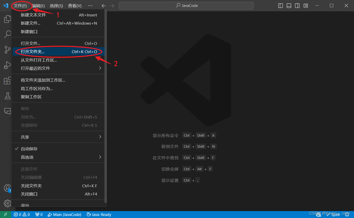Select 复制工作区 menu entry
354x218 pixels.
tap(59, 97)
